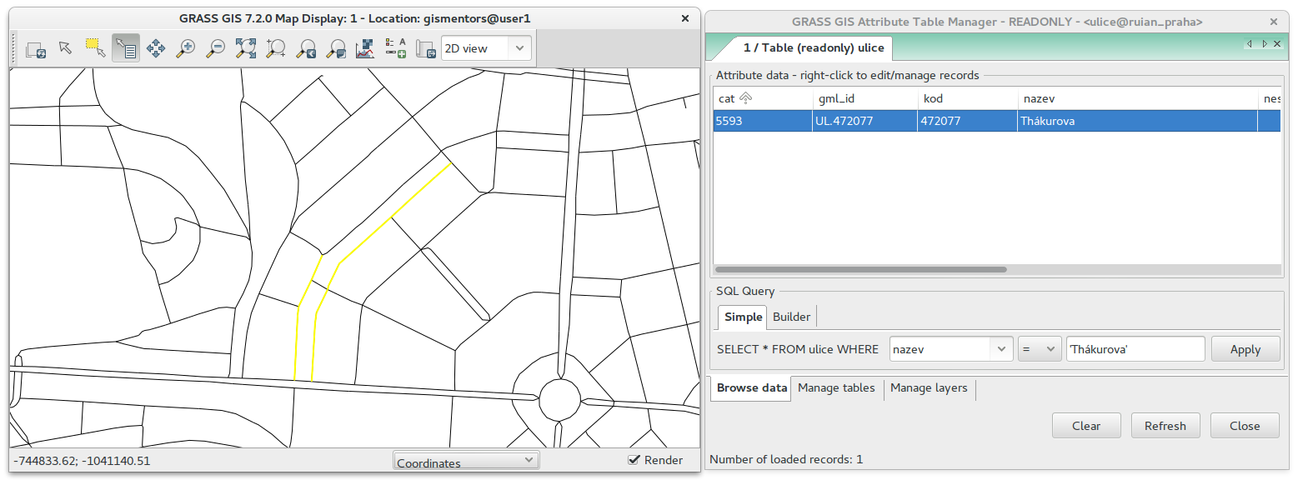Click the Render map display icon
This screenshot has height=485, width=1303.
36,49
